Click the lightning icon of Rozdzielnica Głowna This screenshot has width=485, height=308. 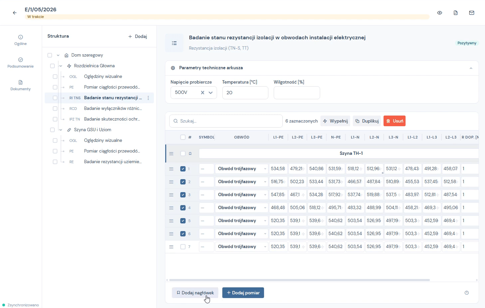[x=69, y=66]
